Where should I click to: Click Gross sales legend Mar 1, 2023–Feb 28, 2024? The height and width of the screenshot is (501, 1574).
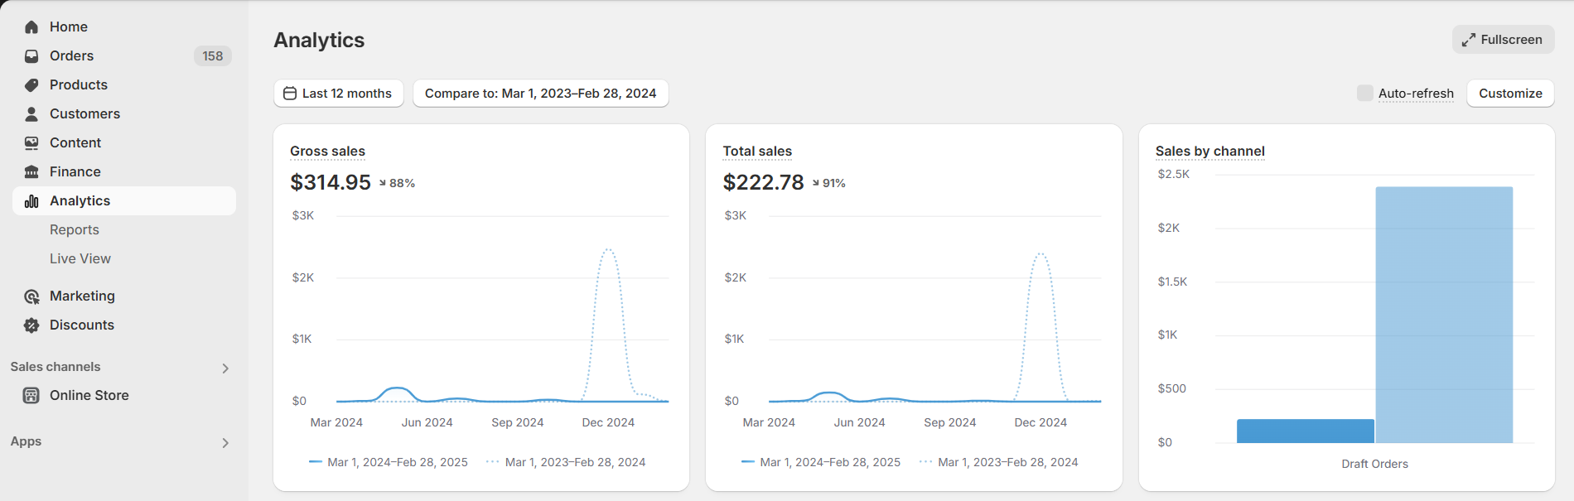click(x=566, y=462)
